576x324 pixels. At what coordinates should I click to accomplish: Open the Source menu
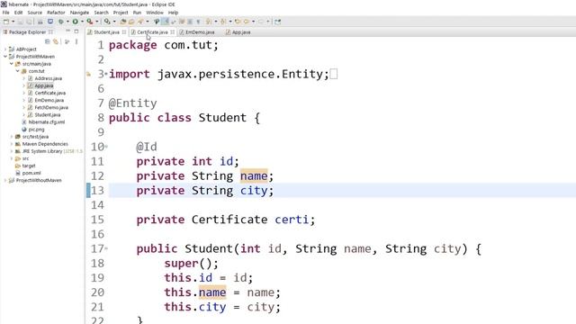pos(34,13)
